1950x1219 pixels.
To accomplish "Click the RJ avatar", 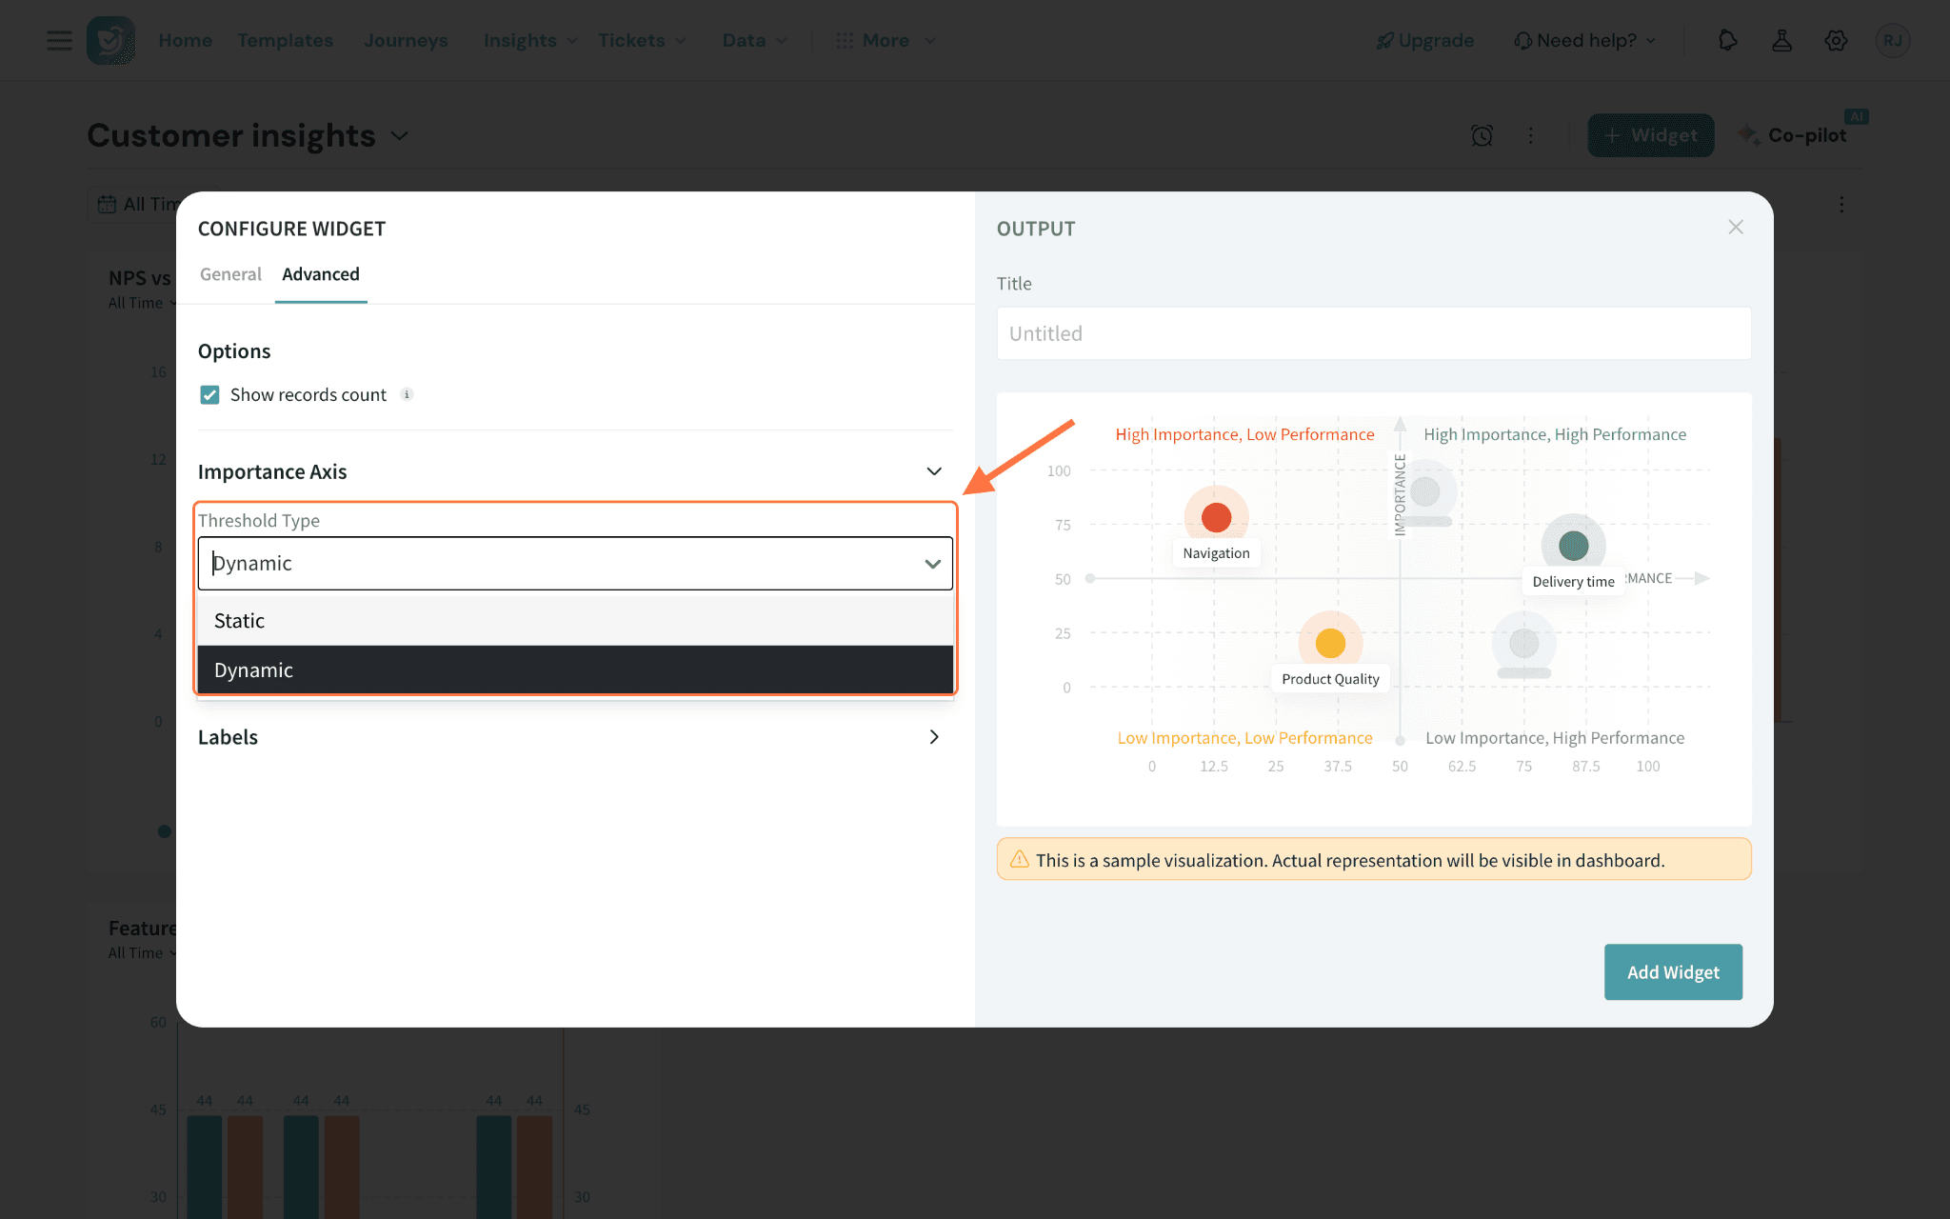I will [1892, 40].
